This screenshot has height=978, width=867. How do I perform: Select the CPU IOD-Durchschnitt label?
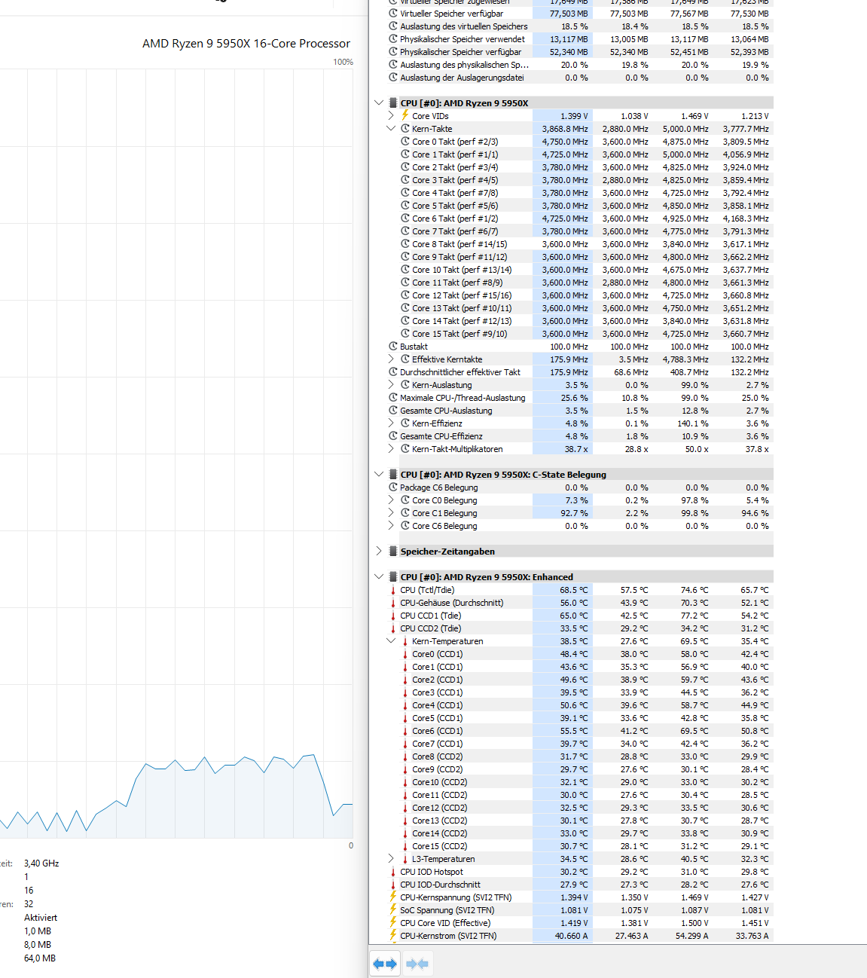point(440,885)
